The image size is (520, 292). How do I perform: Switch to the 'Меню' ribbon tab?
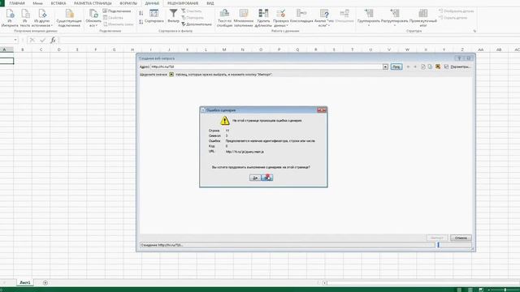37,3
